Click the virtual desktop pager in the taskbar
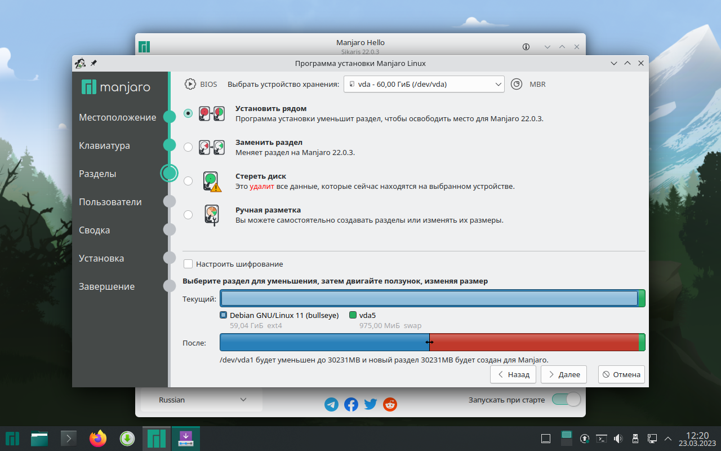The image size is (721, 451). click(567, 439)
